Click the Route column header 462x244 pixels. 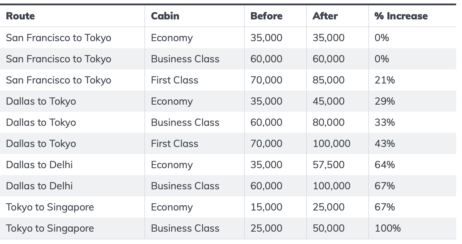click(21, 16)
